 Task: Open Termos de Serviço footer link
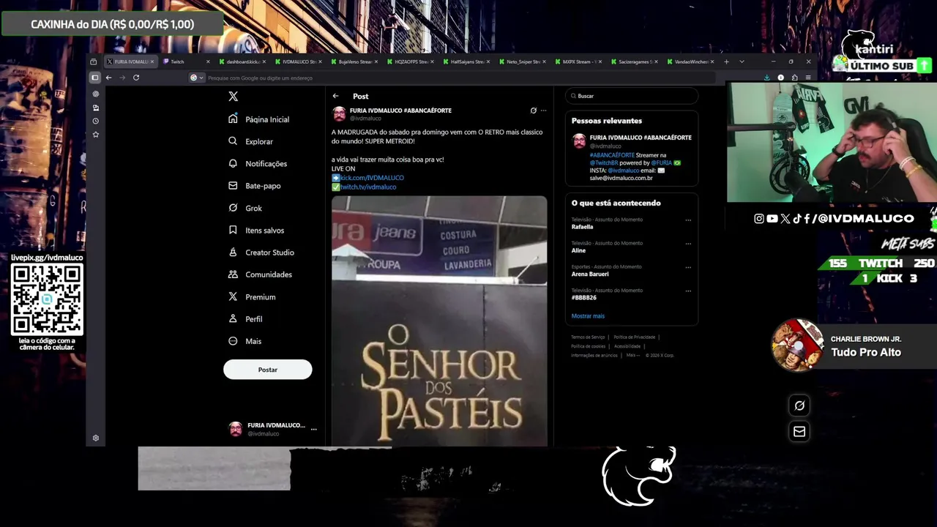tap(588, 337)
